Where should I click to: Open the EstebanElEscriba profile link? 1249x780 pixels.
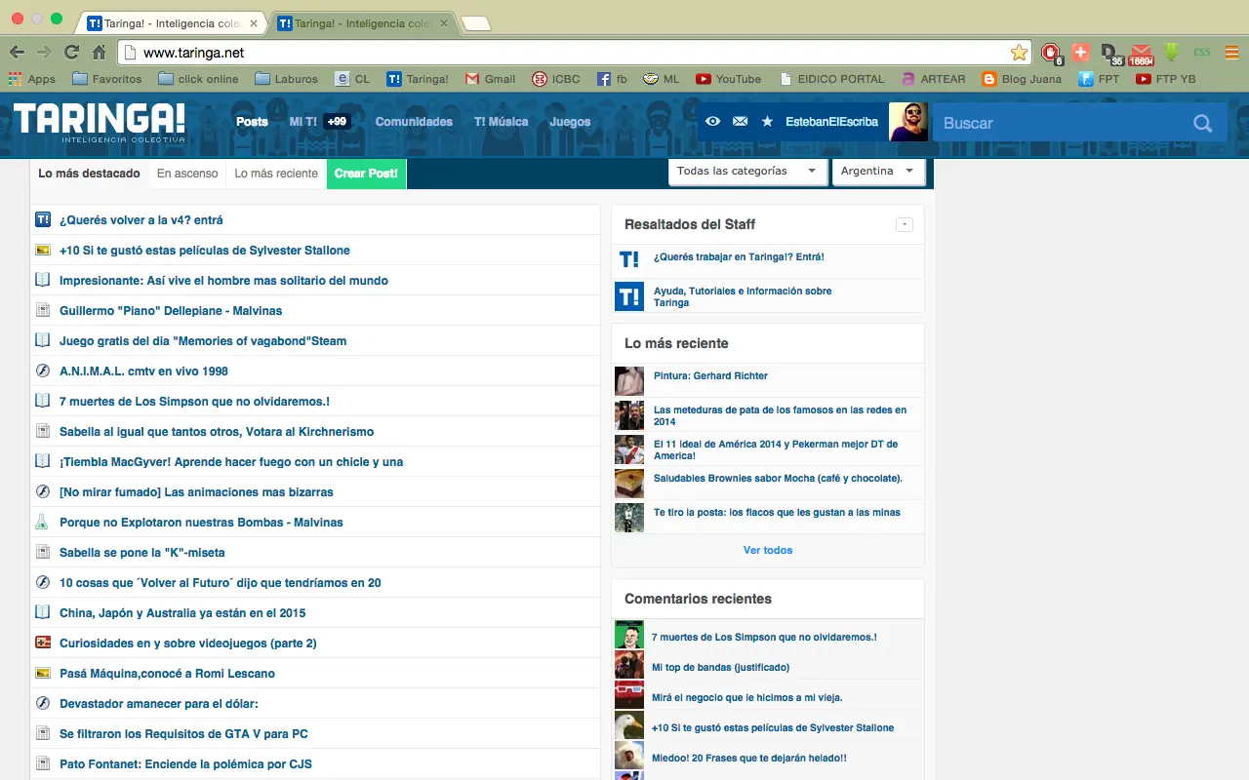tap(831, 122)
